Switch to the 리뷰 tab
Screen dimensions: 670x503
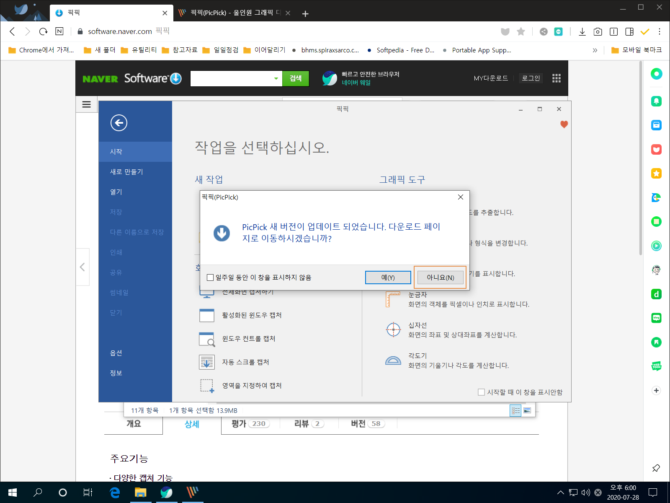point(309,424)
